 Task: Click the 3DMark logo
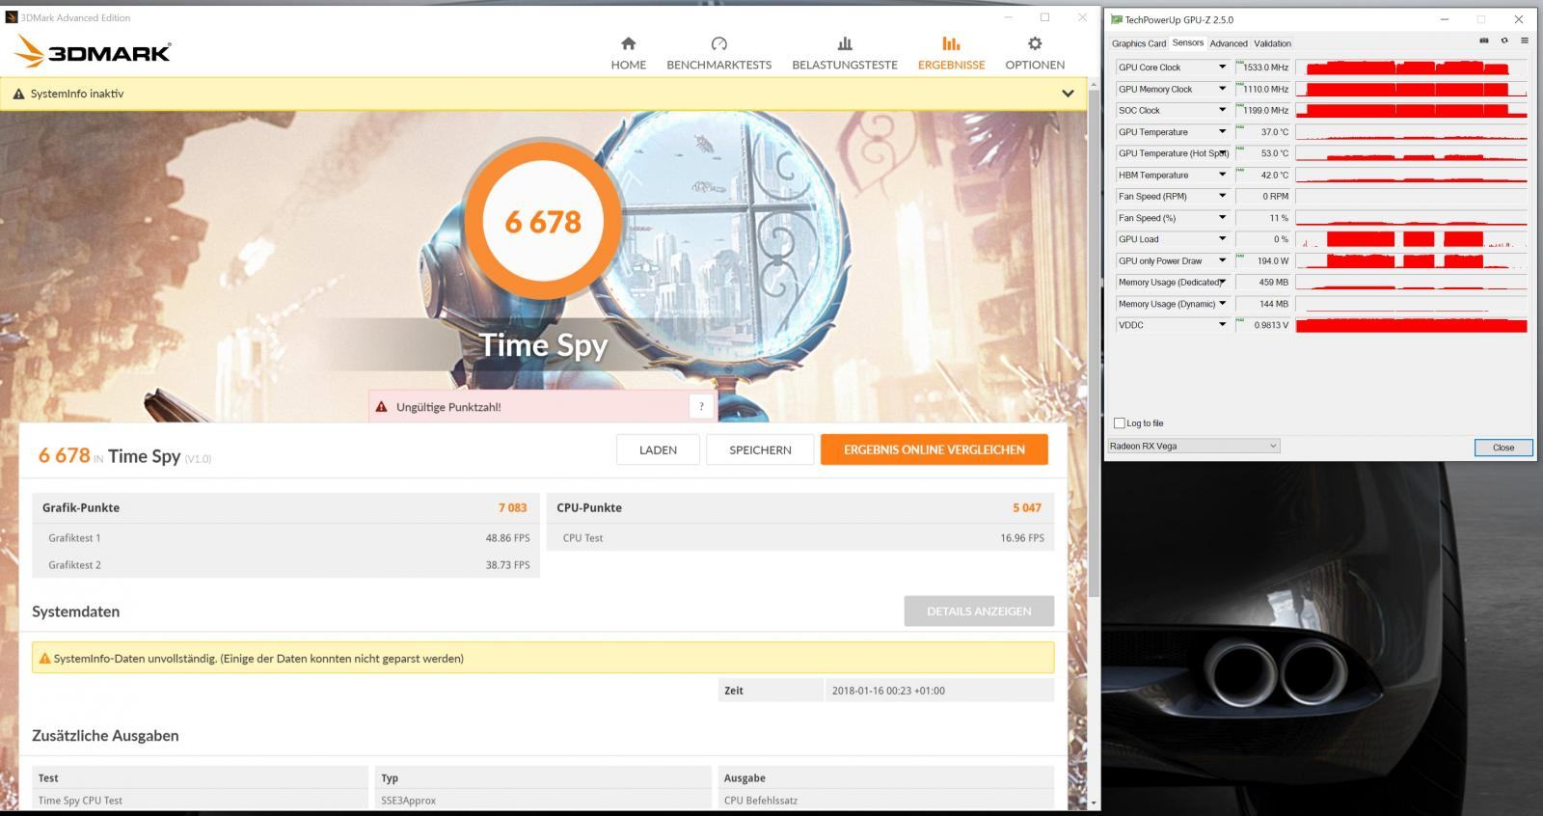click(94, 51)
